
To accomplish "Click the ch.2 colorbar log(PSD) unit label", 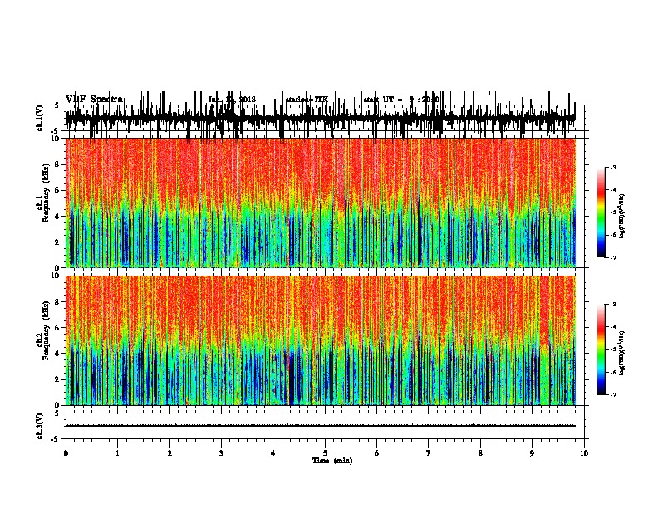I will point(622,353).
